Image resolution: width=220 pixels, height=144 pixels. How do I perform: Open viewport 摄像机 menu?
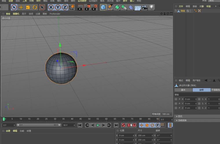tap(16, 14)
